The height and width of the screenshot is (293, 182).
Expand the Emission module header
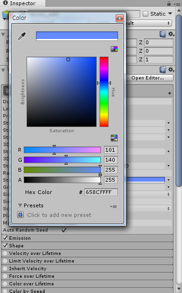coord(87,238)
